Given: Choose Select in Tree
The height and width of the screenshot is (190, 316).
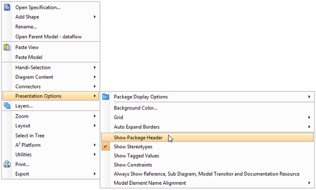Looking at the screenshot, I should tap(51, 135).
